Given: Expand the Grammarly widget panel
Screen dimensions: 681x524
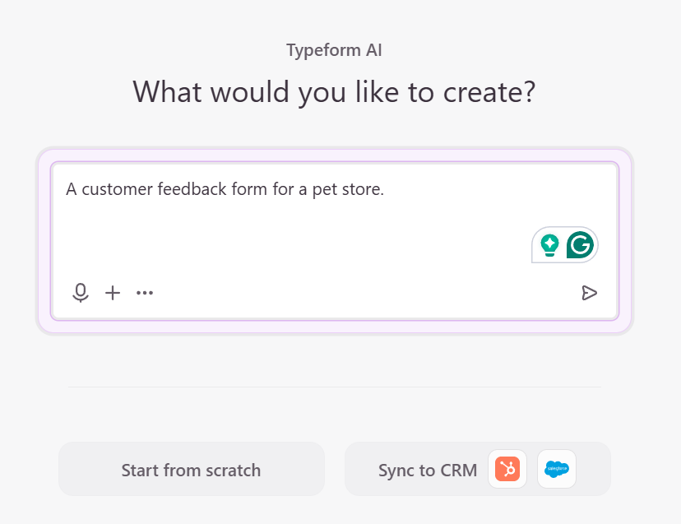Looking at the screenshot, I should pyautogui.click(x=564, y=244).
